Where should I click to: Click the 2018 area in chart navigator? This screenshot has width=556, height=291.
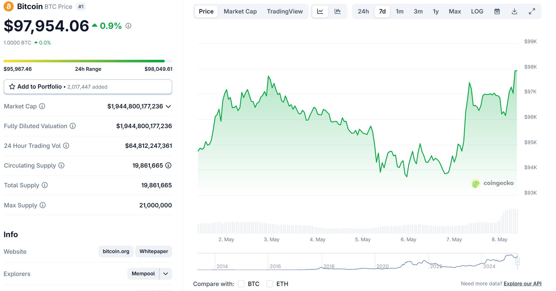[329, 266]
